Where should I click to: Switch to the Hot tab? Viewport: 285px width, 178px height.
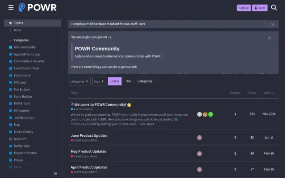pyautogui.click(x=128, y=81)
